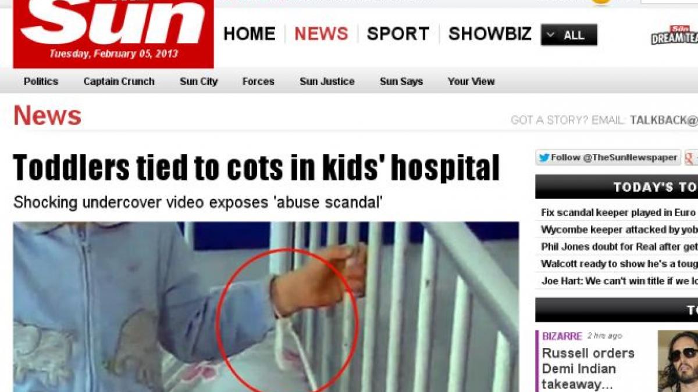Open the Sun Dream Team logo

675,35
